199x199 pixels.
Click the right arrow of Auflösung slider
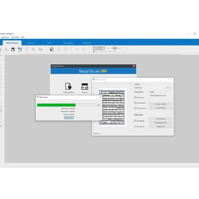163,88
